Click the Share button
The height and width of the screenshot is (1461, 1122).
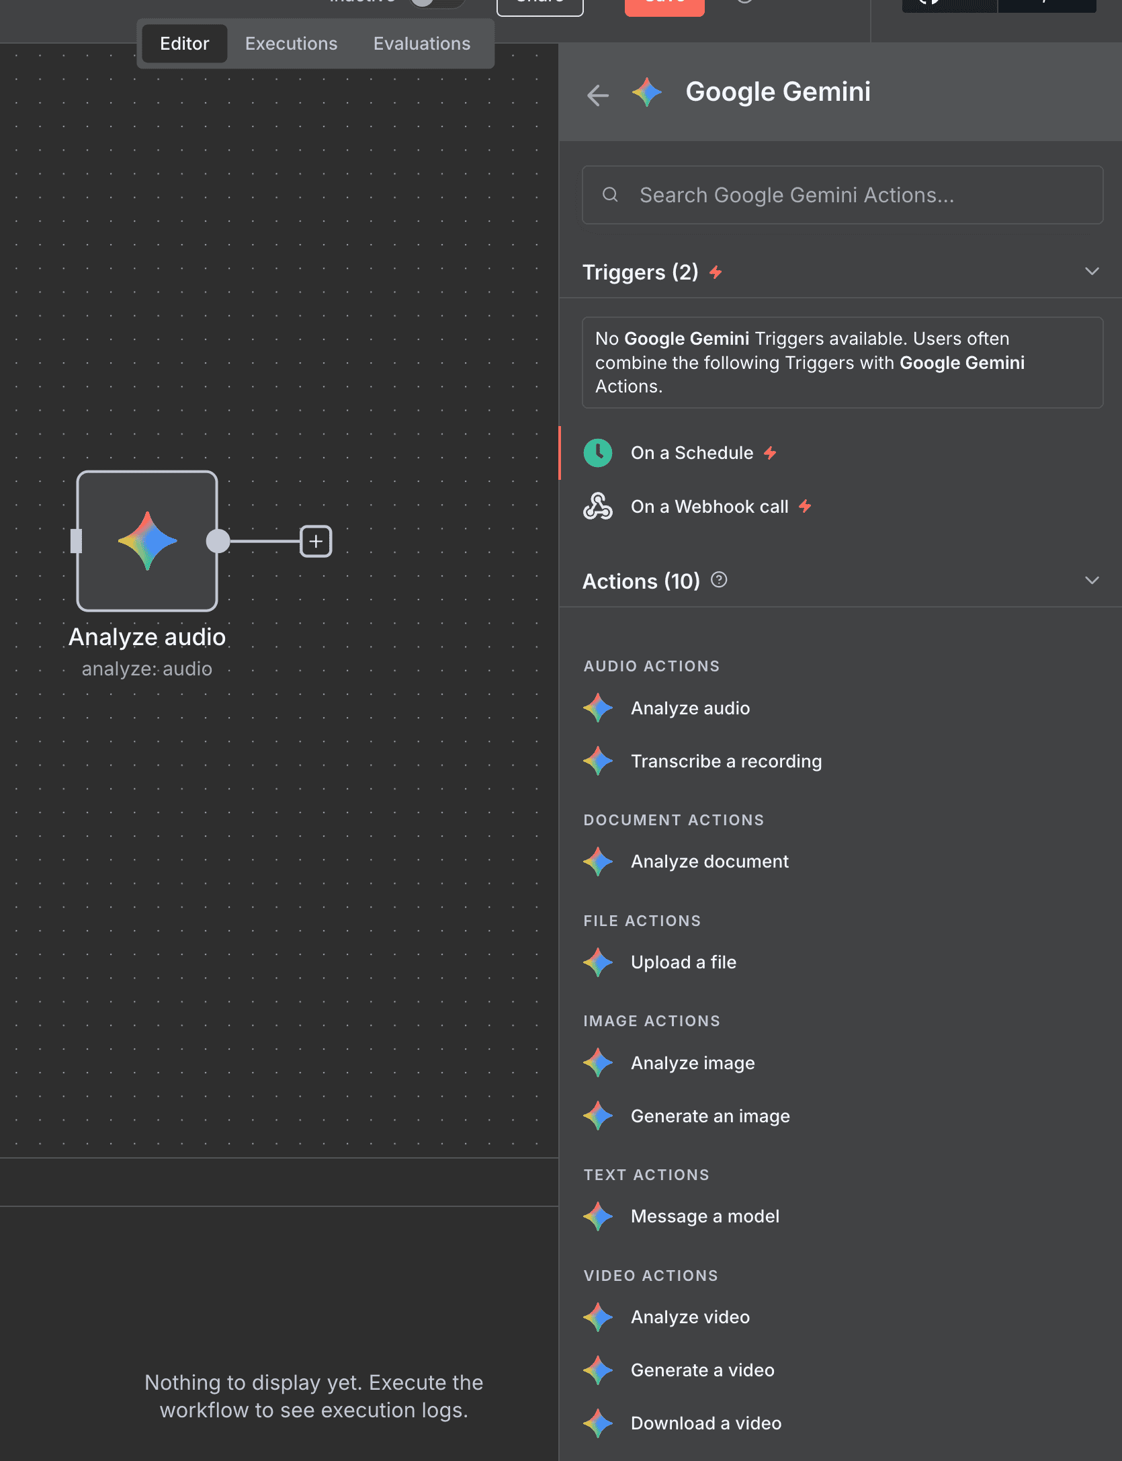point(540,4)
